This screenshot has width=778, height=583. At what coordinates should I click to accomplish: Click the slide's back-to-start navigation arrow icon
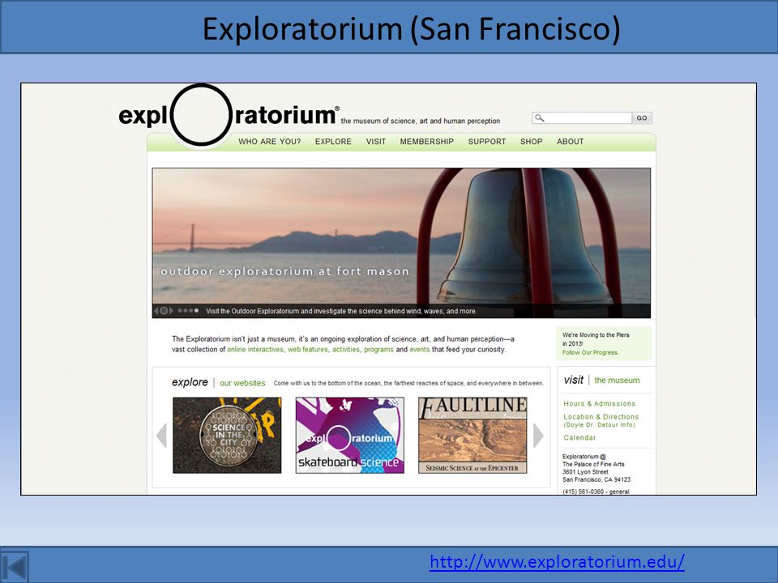(15, 567)
